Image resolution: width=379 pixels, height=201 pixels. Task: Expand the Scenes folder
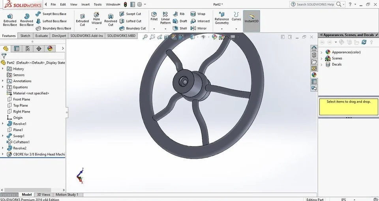coord(321,58)
